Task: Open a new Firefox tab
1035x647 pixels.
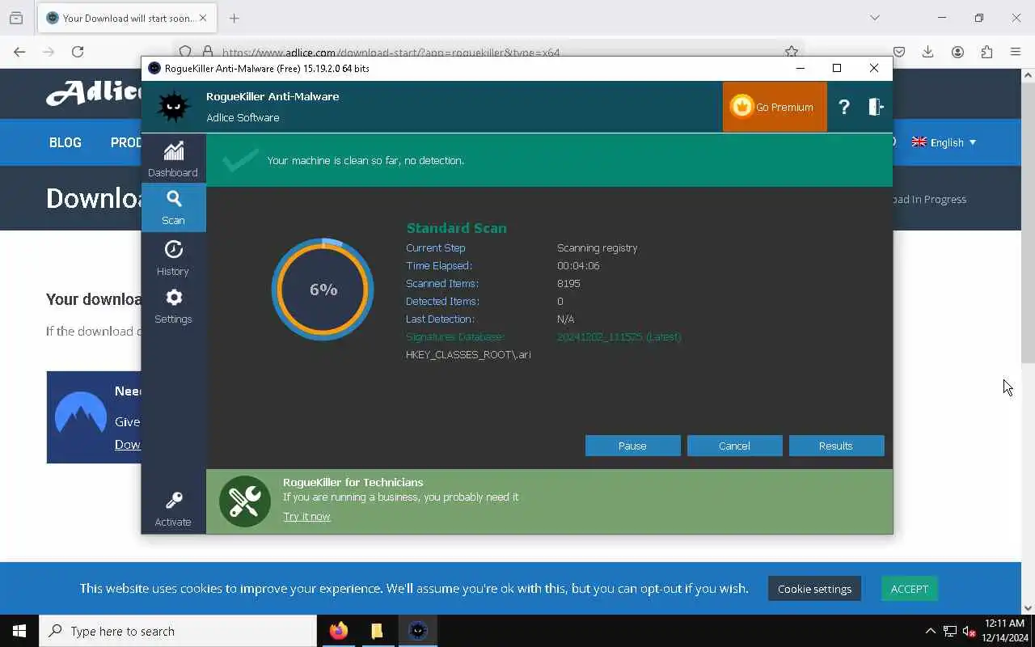Action: 234,18
